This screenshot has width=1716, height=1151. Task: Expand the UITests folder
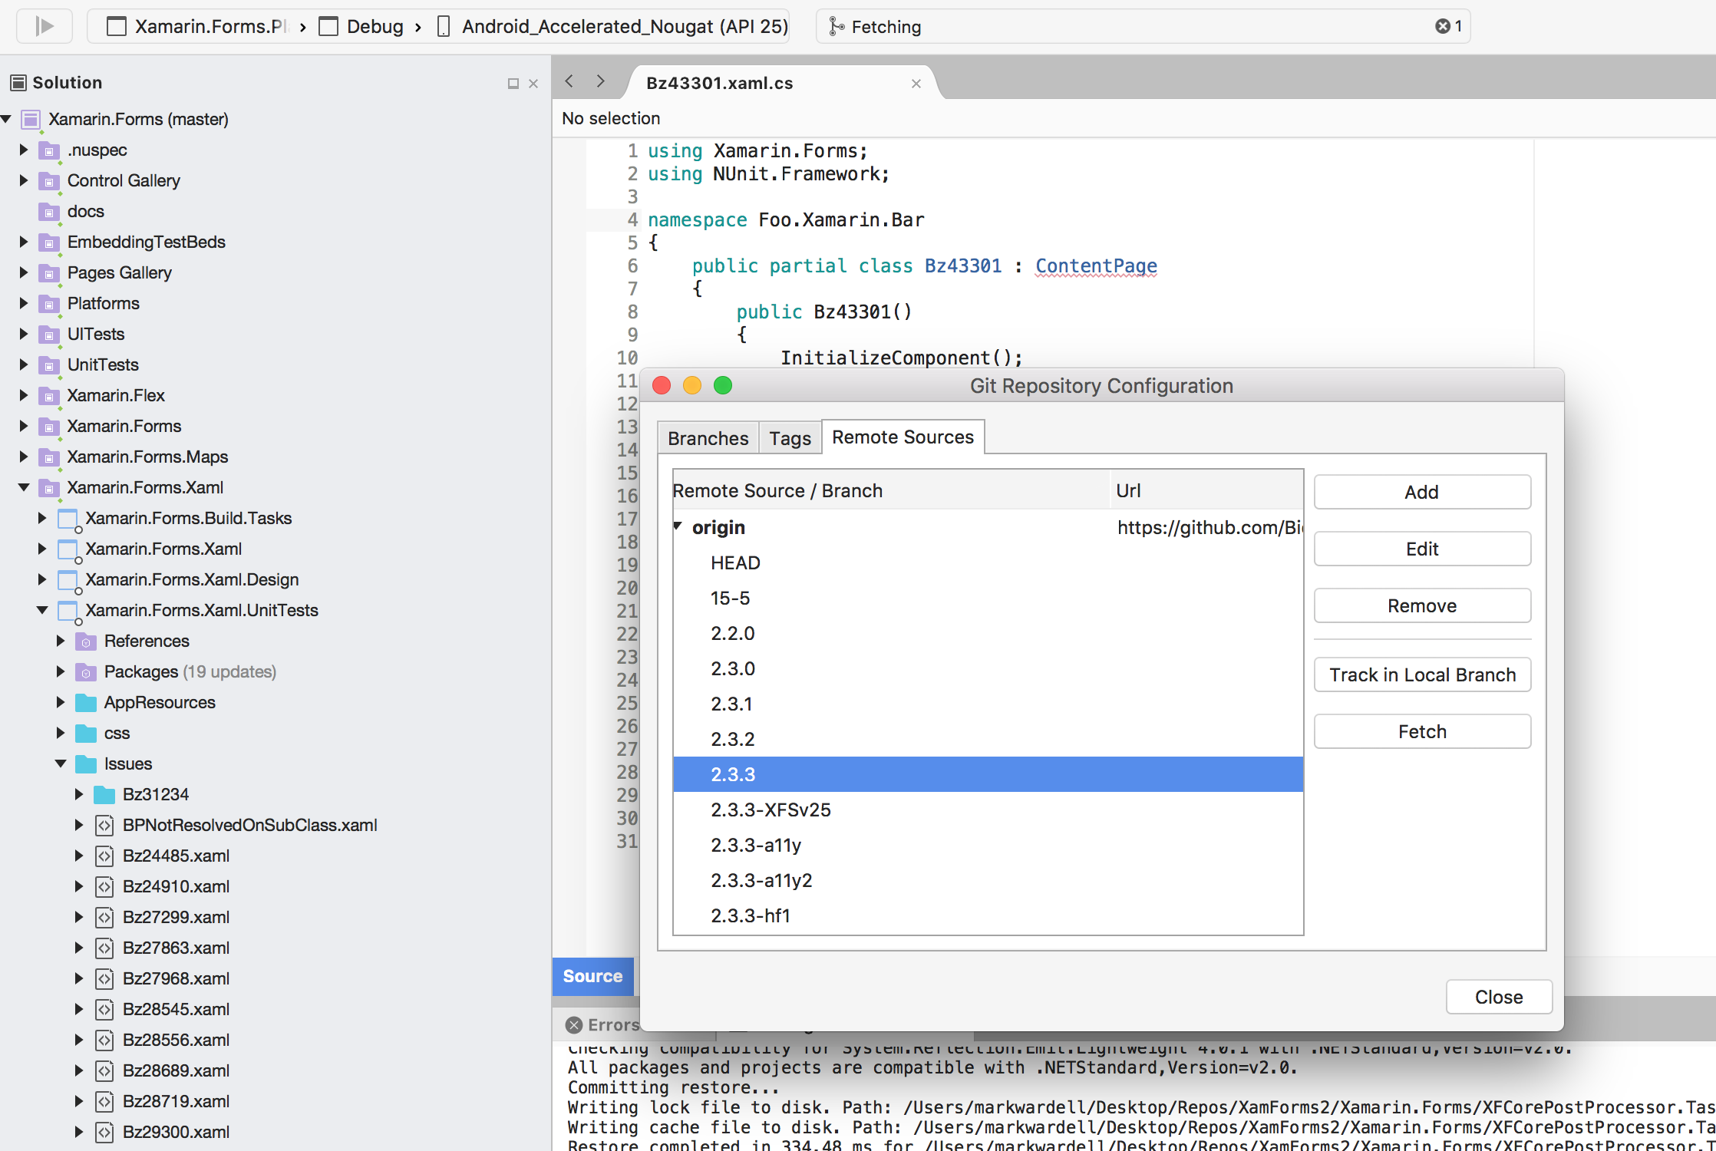[24, 334]
